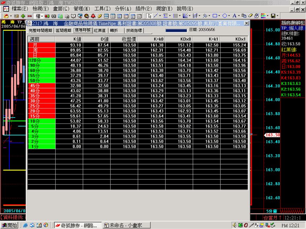The image size is (306, 229).
Task: Click the magnifier search icon
Action: pos(80,16)
